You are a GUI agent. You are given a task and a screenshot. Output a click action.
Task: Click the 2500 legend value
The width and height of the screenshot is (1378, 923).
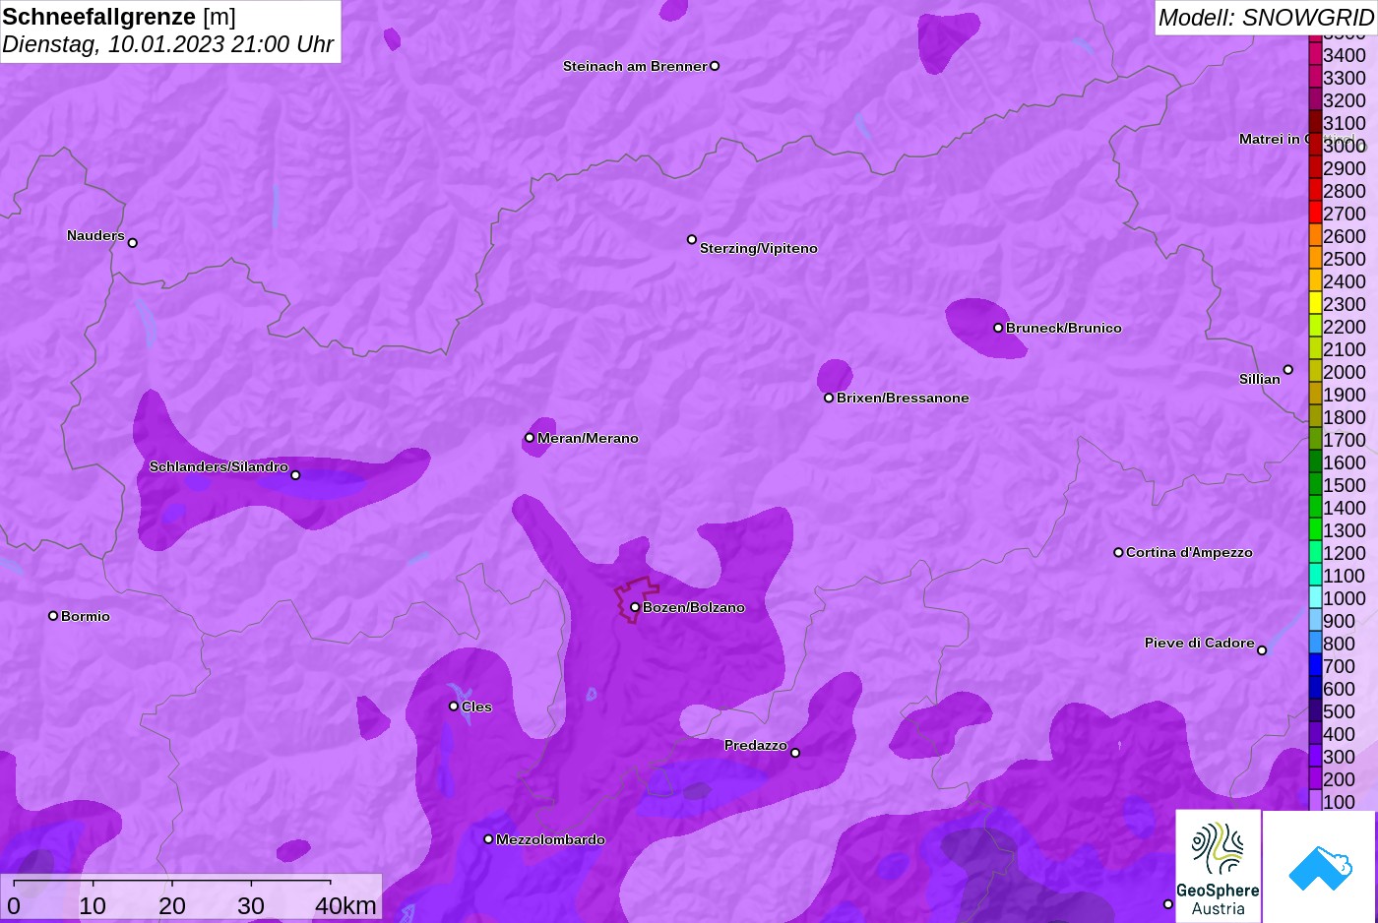1345,259
